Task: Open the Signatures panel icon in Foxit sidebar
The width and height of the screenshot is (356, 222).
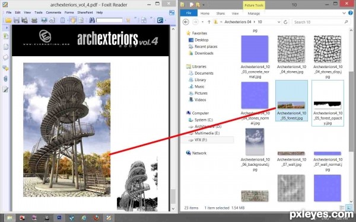Action: [x=6, y=89]
